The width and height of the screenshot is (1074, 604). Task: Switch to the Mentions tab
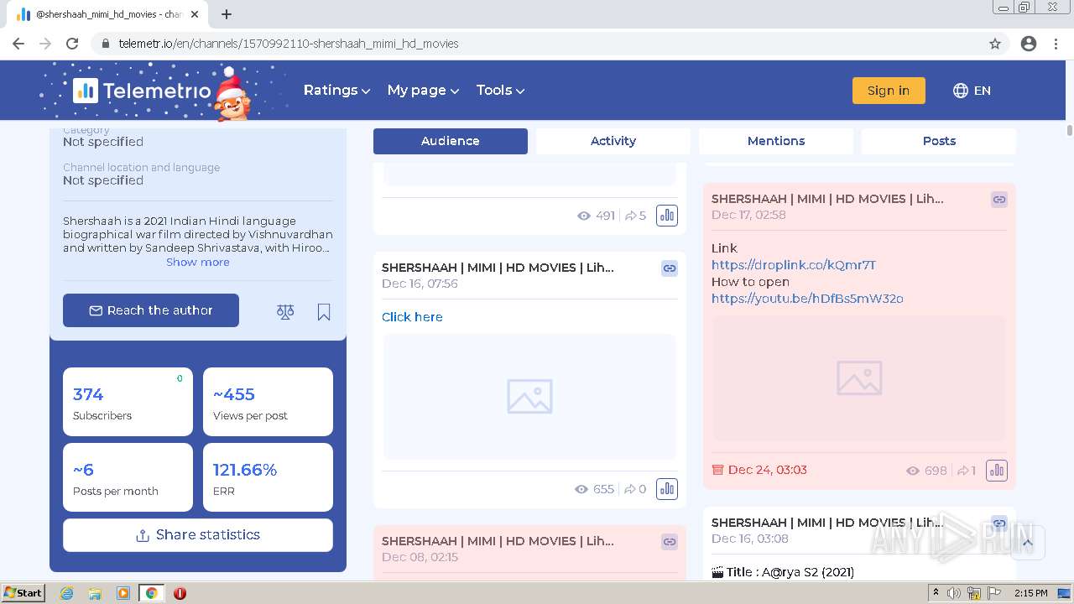776,141
